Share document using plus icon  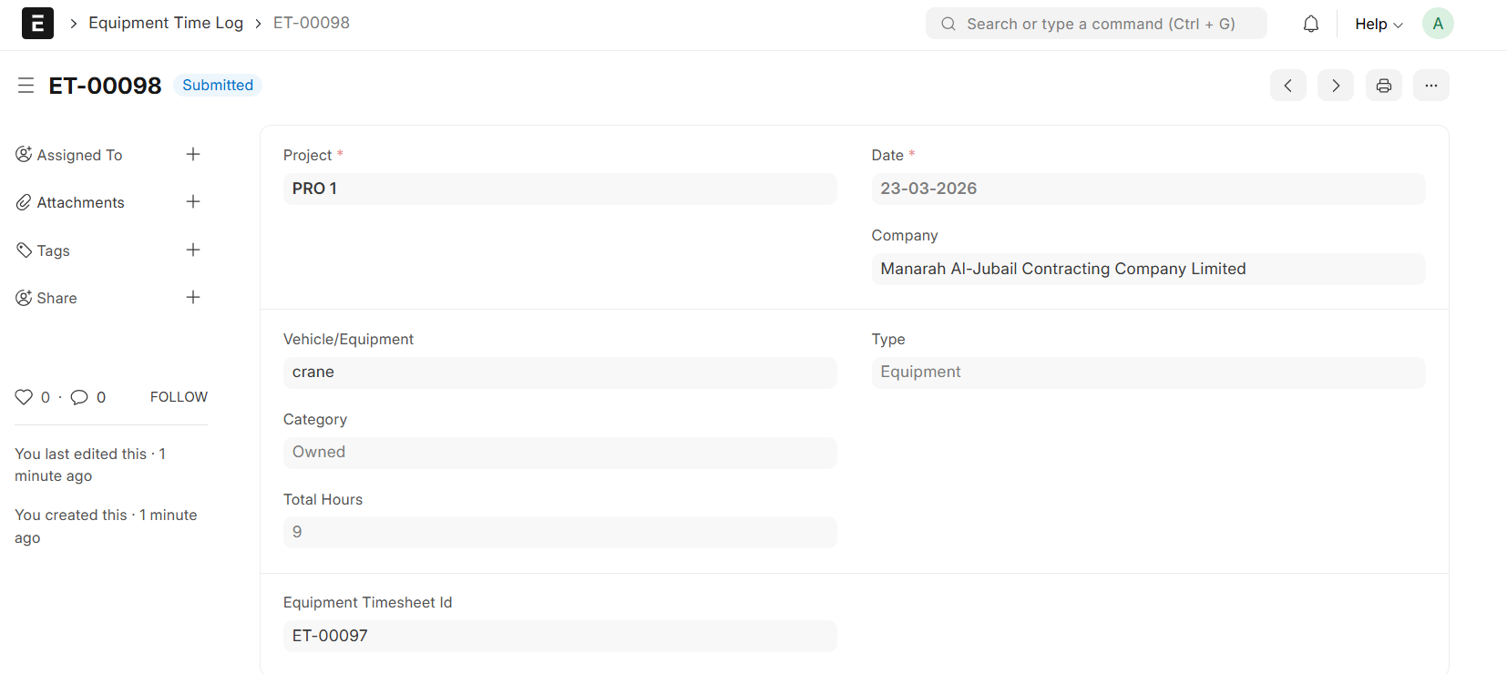tap(193, 298)
